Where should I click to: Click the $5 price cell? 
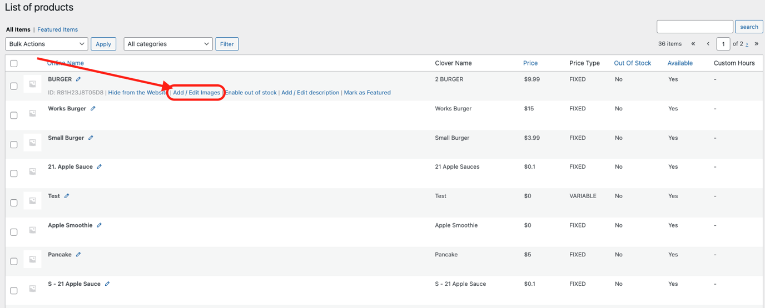(528, 255)
